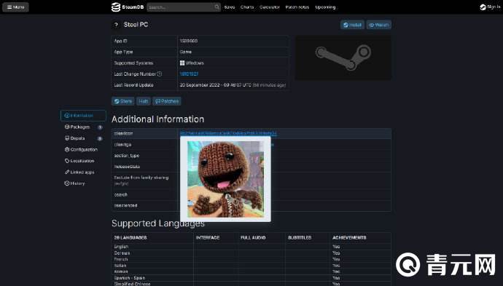Click the help icon beside Last Change Number

point(160,74)
